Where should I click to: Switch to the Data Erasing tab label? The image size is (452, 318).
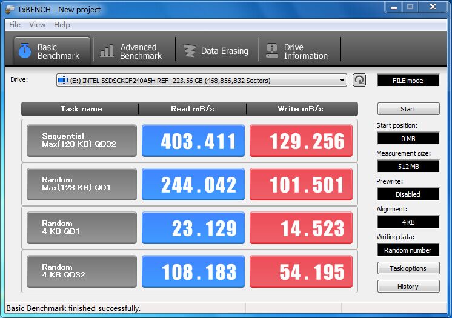coord(225,51)
